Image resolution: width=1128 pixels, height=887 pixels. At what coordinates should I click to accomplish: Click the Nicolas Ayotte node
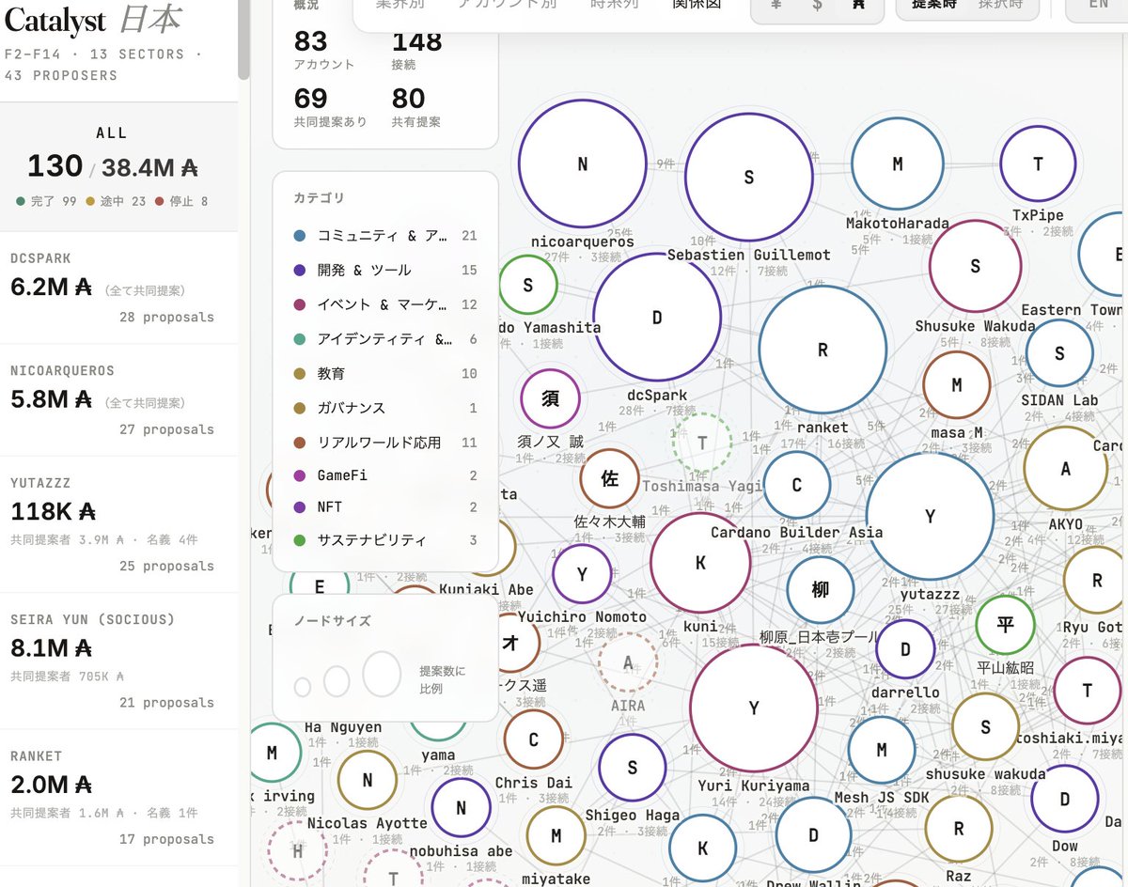point(367,780)
